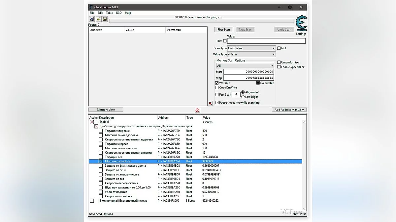Open the Scan Type dropdown
This screenshot has height=222, width=396.
[x=251, y=48]
